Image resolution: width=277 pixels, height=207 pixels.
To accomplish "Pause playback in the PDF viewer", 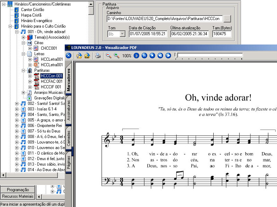I will pos(144,56).
